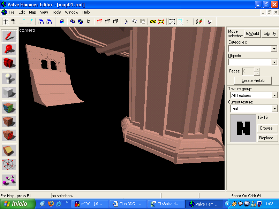Viewport: 279px width, 209px height.
Task: Open the Tools menu
Action: click(56, 12)
